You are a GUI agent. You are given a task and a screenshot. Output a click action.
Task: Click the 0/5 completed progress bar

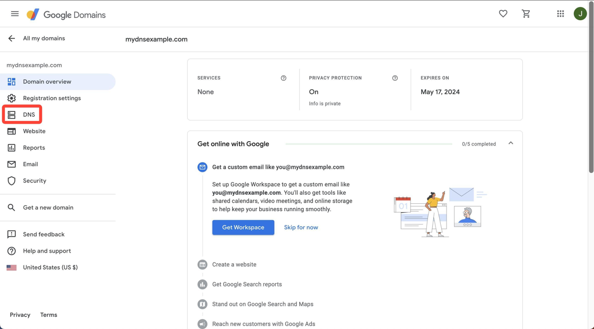[369, 144]
